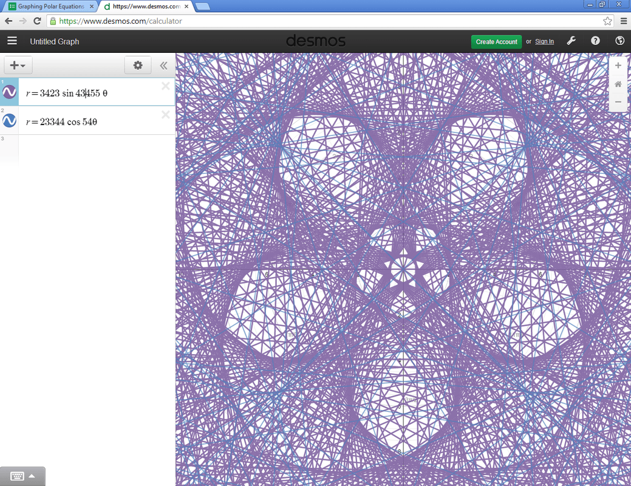Viewport: 631px width, 486px height.
Task: Open the browser menu at top right
Action: pos(624,20)
